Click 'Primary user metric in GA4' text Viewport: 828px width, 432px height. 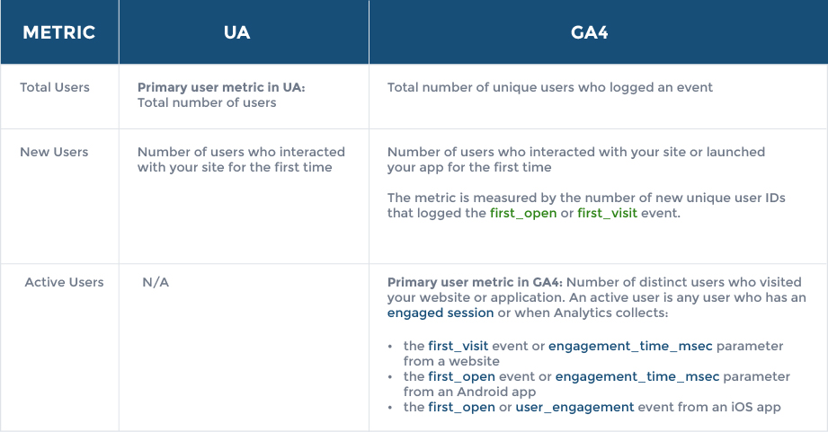[475, 282]
